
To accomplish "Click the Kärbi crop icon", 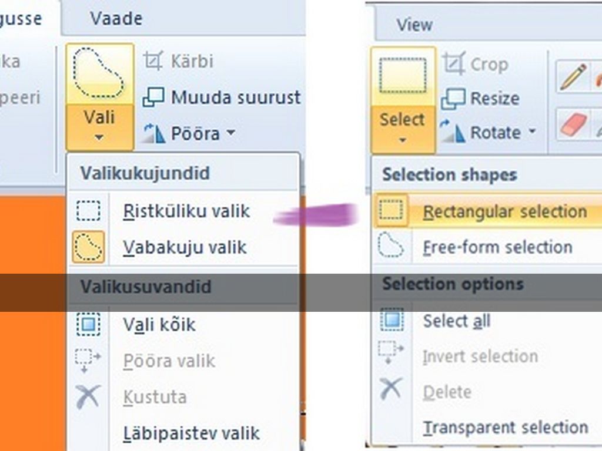I will point(153,61).
